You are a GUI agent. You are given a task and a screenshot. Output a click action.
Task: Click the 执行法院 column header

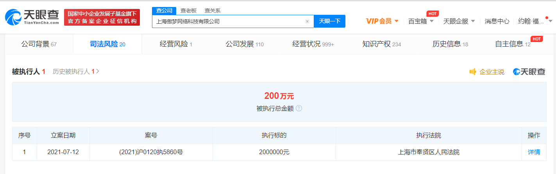[428, 135]
